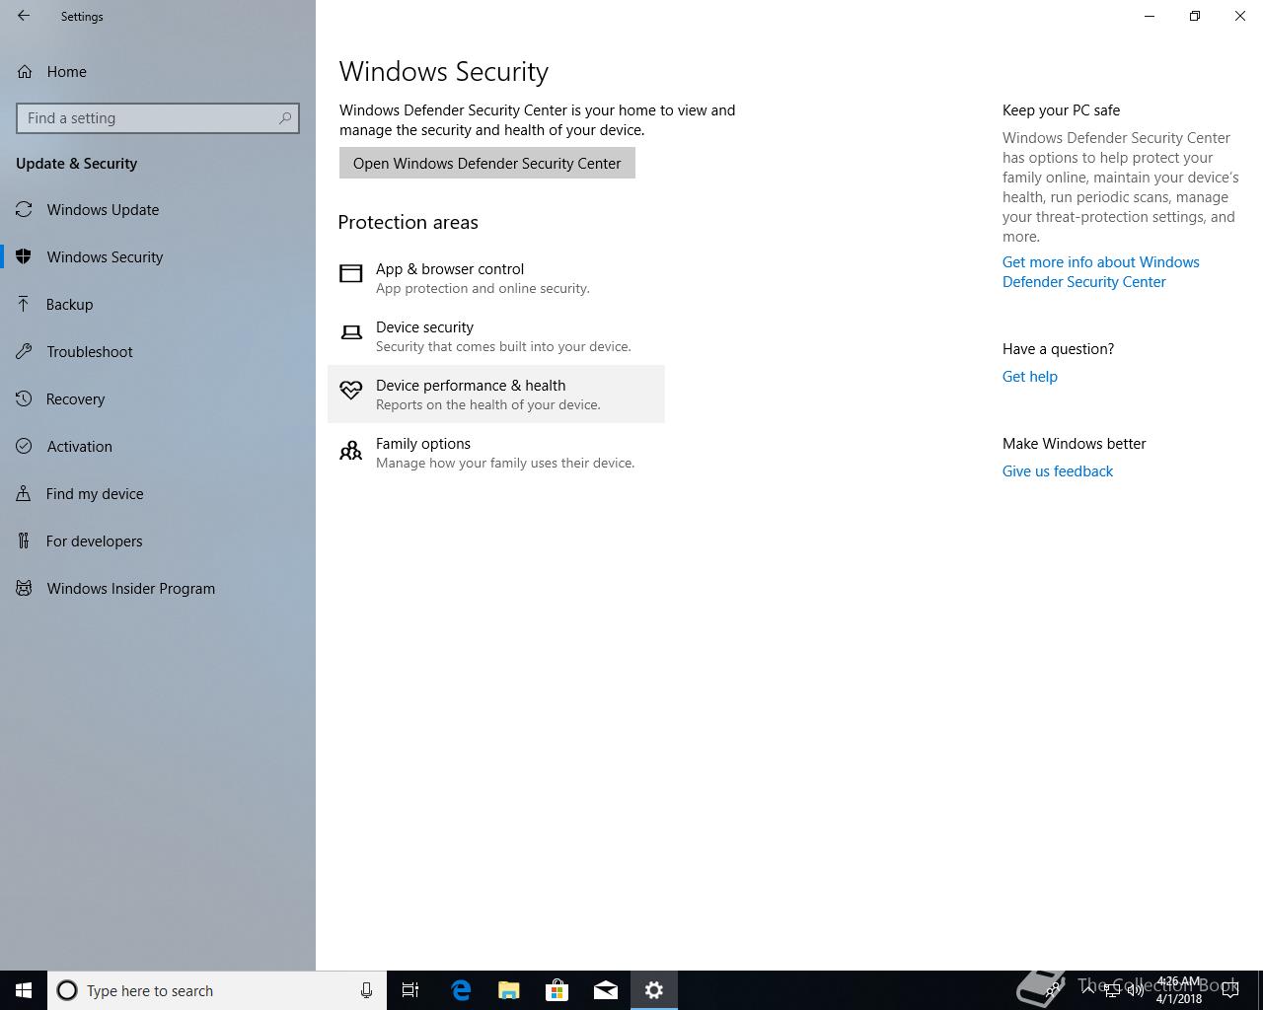Go to Find my device settings

click(x=158, y=493)
